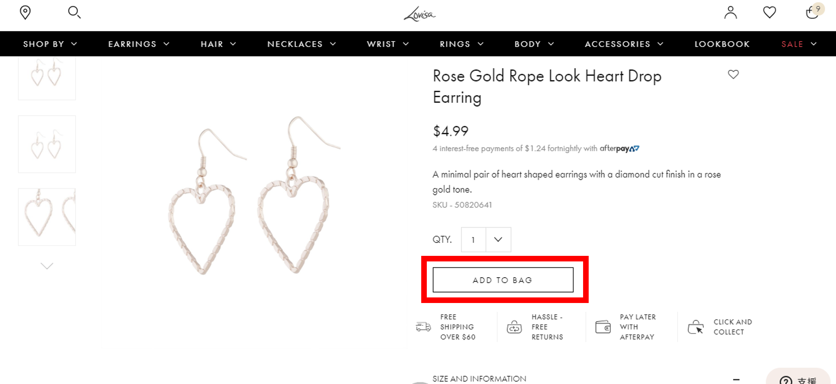Open the store locator pin icon
This screenshot has height=384, width=836.
click(25, 12)
